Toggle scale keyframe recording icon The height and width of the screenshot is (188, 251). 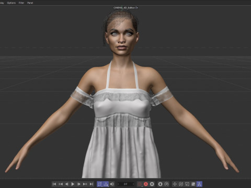coord(187,184)
